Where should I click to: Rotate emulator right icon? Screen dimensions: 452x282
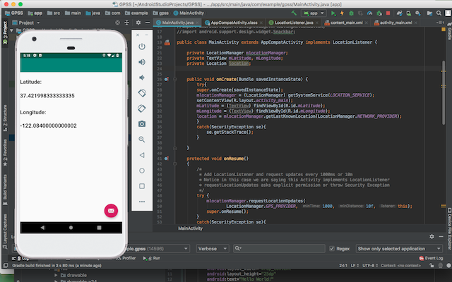pyautogui.click(x=142, y=109)
